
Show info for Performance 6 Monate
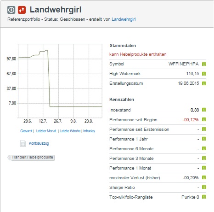pos(204,148)
